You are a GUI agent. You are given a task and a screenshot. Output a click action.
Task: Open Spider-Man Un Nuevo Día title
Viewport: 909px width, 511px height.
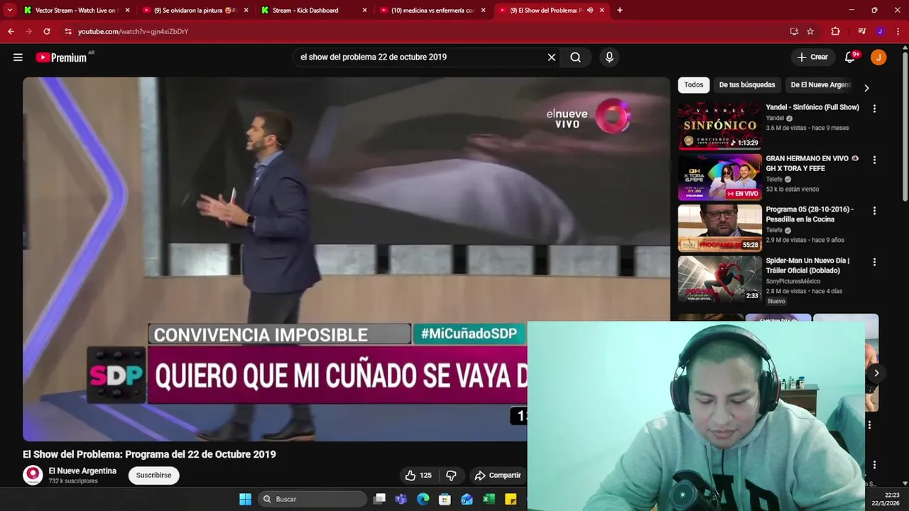coord(807,265)
